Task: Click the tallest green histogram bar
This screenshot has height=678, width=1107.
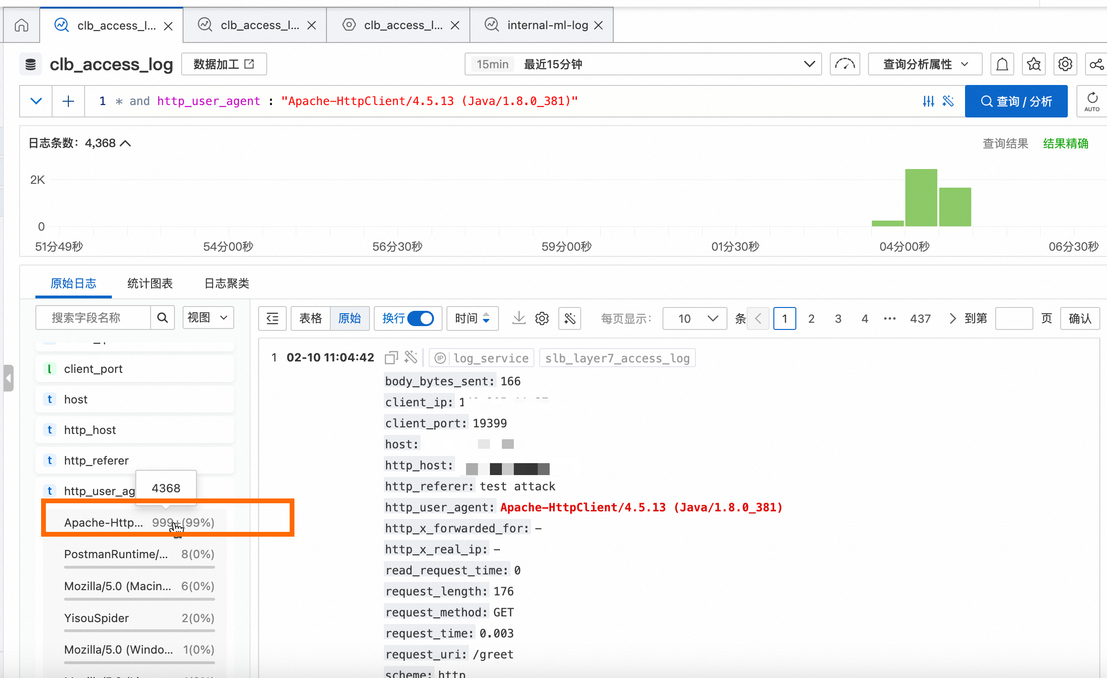Action: 921,197
